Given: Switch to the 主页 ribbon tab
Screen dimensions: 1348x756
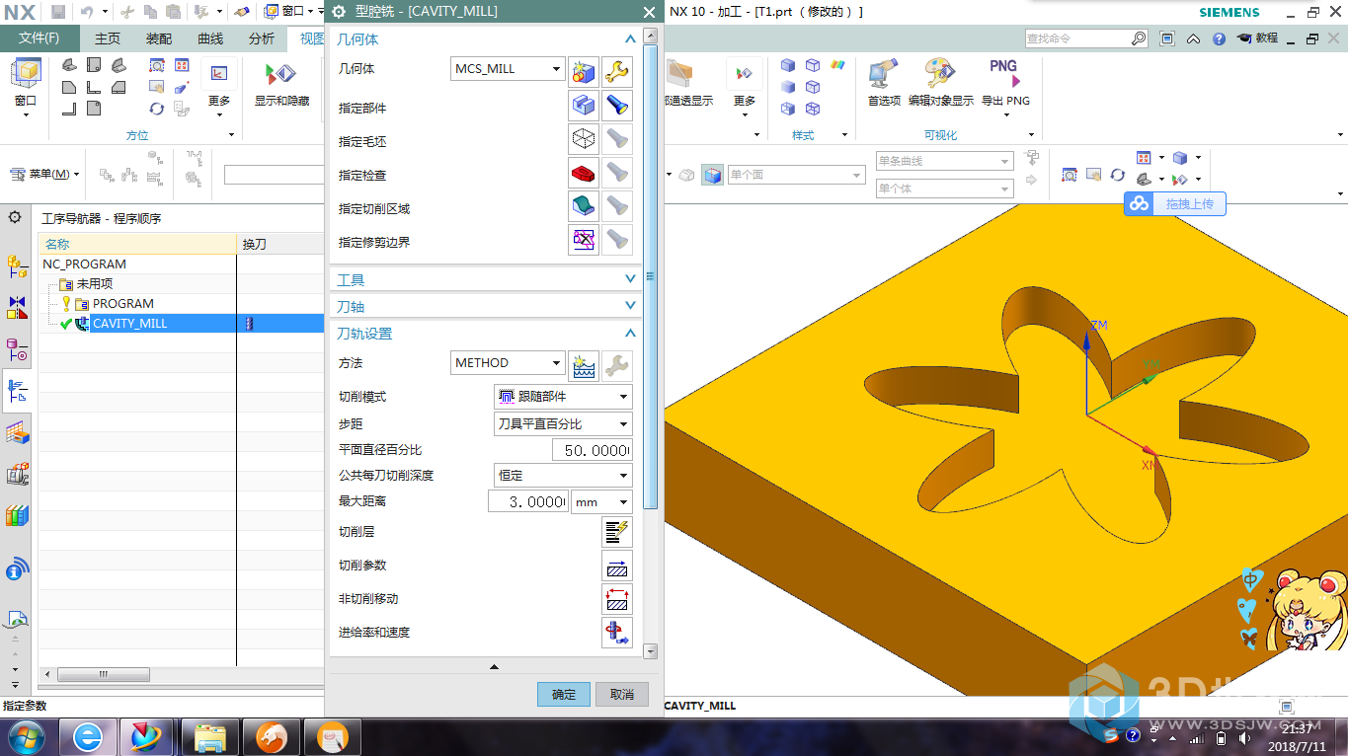Looking at the screenshot, I should [108, 38].
